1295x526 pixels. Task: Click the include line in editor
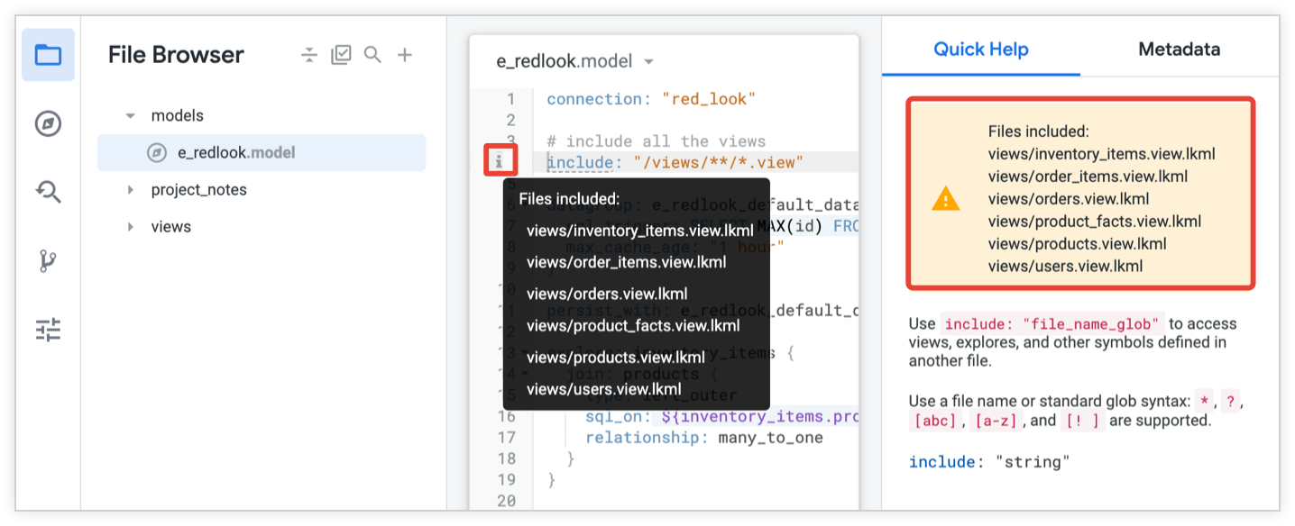pos(675,163)
